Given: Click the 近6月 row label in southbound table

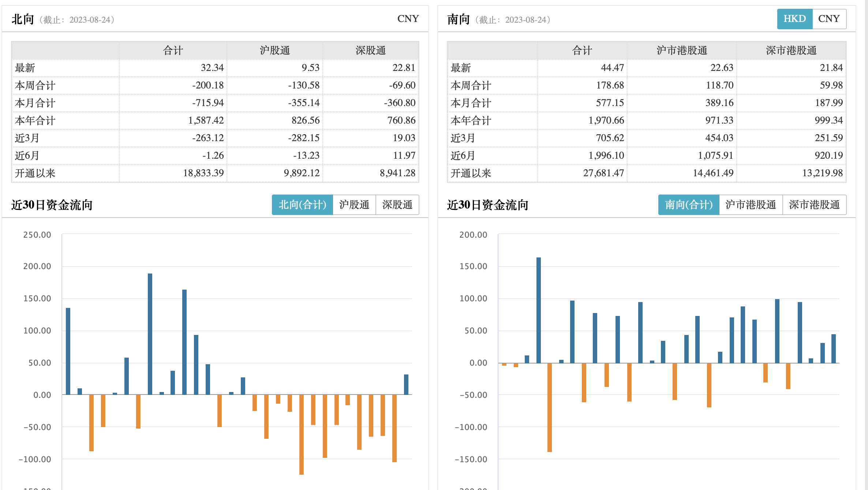Looking at the screenshot, I should pyautogui.click(x=463, y=156).
